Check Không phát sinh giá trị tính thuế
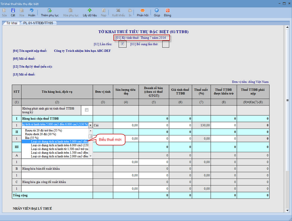The image size is (292, 221). point(87,110)
